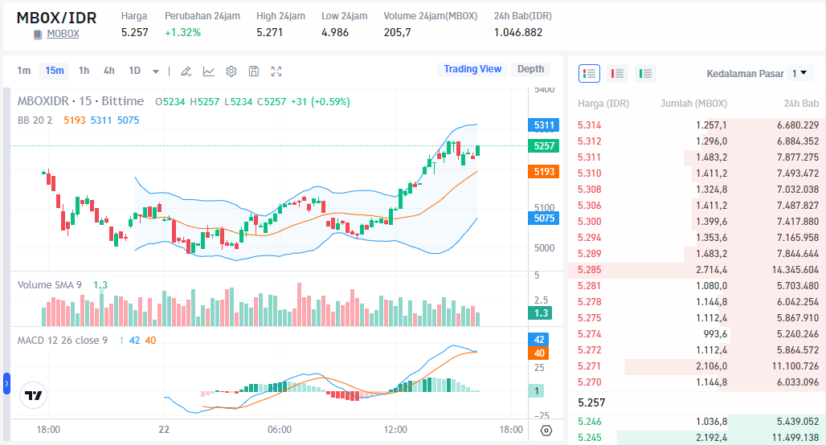
Task: Select the 1m timeframe
Action: (24, 71)
